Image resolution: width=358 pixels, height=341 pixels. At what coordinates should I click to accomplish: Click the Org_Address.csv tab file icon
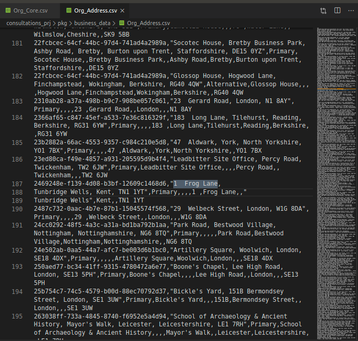[69, 10]
